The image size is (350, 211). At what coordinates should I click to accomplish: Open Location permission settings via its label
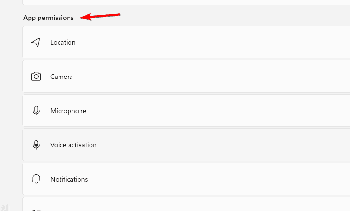tap(63, 42)
